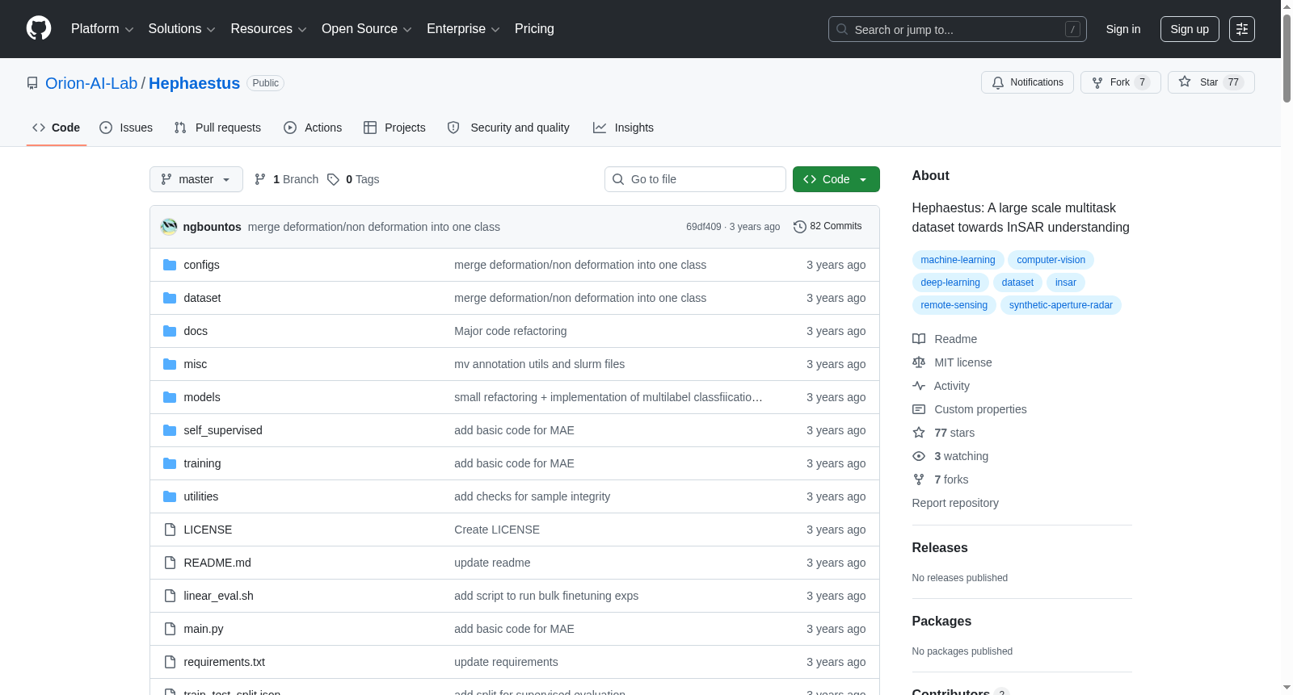
Task: Open the appearance settings icon button
Action: (x=1242, y=29)
